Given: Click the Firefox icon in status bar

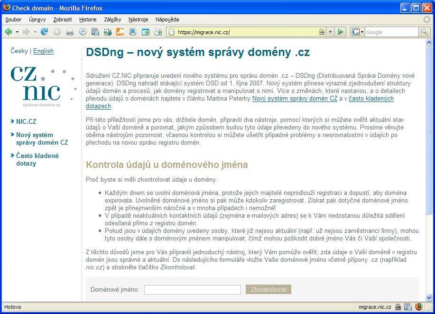Looking at the screenshot, I should click(x=419, y=306).
